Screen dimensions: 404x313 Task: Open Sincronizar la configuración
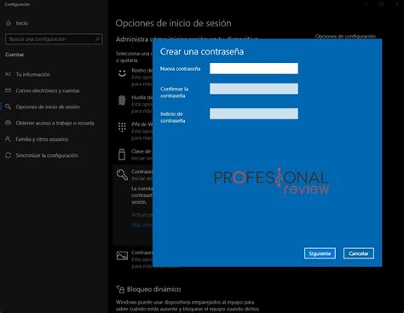(47, 155)
